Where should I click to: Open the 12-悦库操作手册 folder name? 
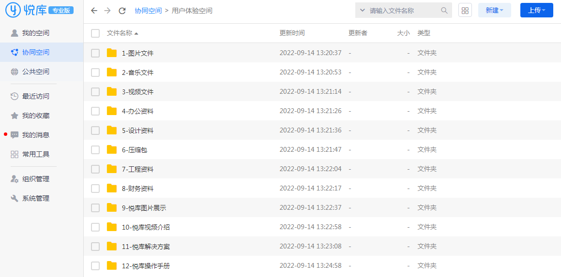coord(146,266)
